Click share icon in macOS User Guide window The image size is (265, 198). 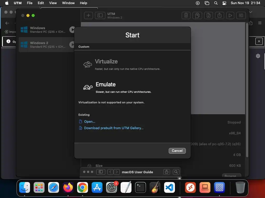pos(166,172)
